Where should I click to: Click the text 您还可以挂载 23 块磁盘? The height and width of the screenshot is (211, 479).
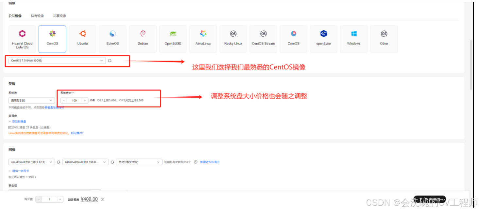click(29, 127)
